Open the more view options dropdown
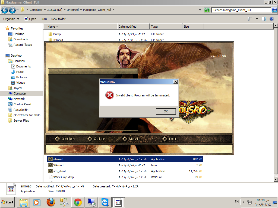 pos(257,19)
